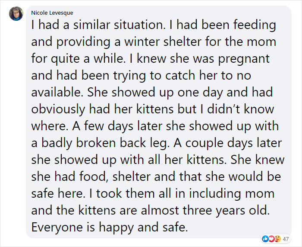The height and width of the screenshot is (247, 302).
Task: Open the commenter's profile picture
Action: point(16,13)
